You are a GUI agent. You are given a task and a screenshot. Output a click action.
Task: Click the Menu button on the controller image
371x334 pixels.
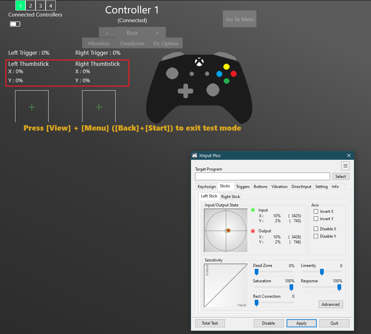click(207, 74)
